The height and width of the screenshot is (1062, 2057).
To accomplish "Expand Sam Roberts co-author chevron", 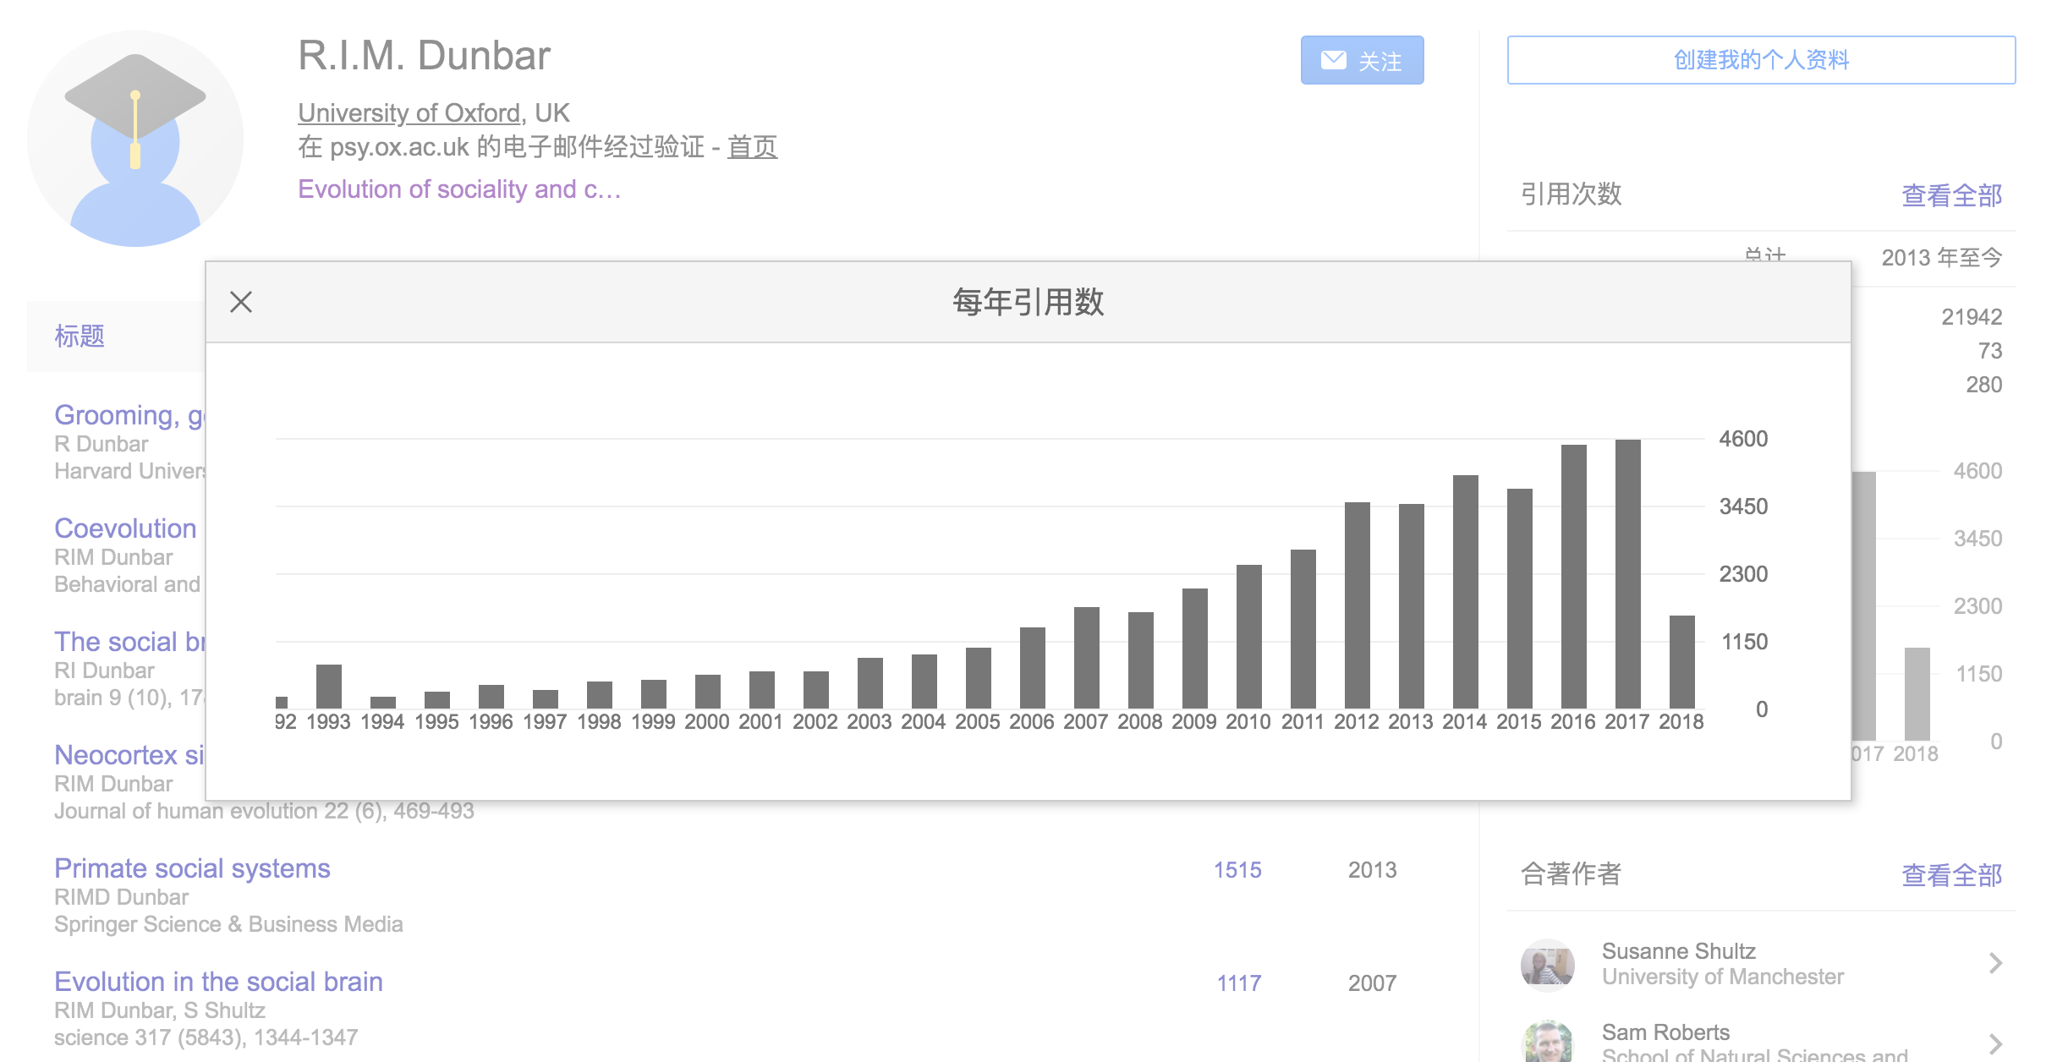I will point(1995,1043).
